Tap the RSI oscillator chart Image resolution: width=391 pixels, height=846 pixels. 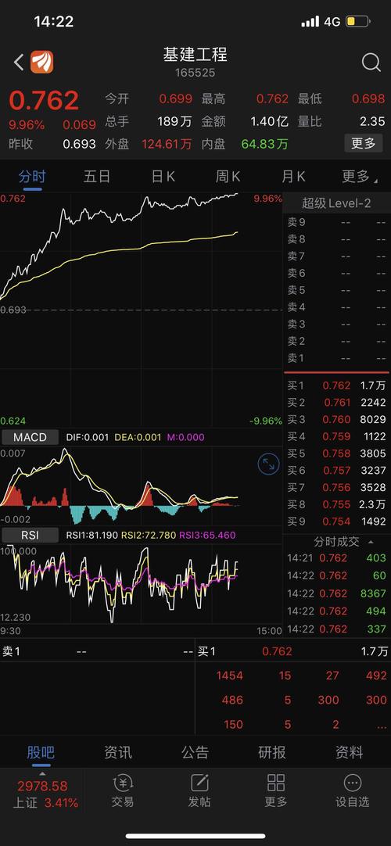point(142,585)
